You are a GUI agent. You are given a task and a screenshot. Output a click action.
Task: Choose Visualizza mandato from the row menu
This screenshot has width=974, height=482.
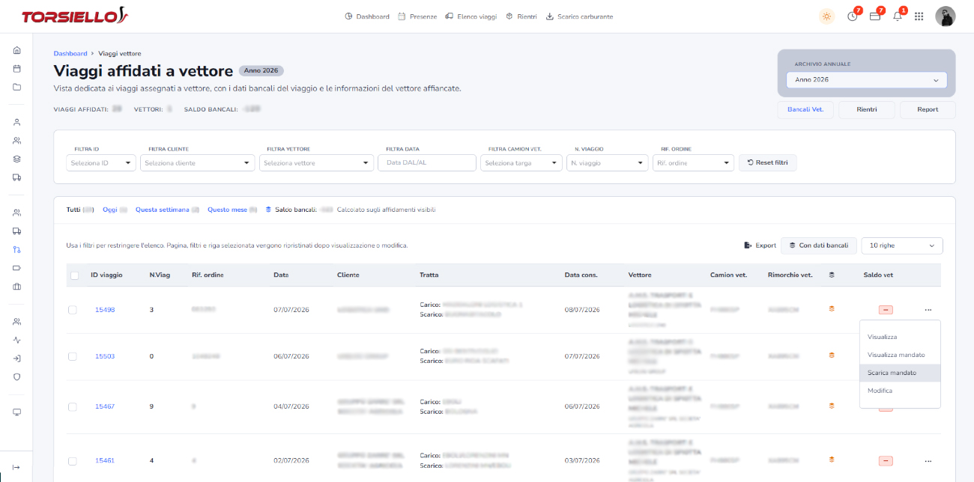(x=900, y=355)
